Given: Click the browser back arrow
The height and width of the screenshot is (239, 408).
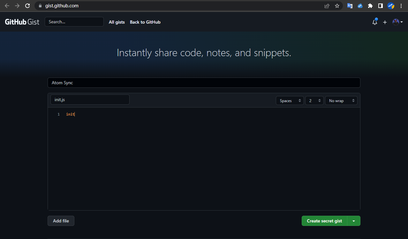Looking at the screenshot, I should [7, 6].
